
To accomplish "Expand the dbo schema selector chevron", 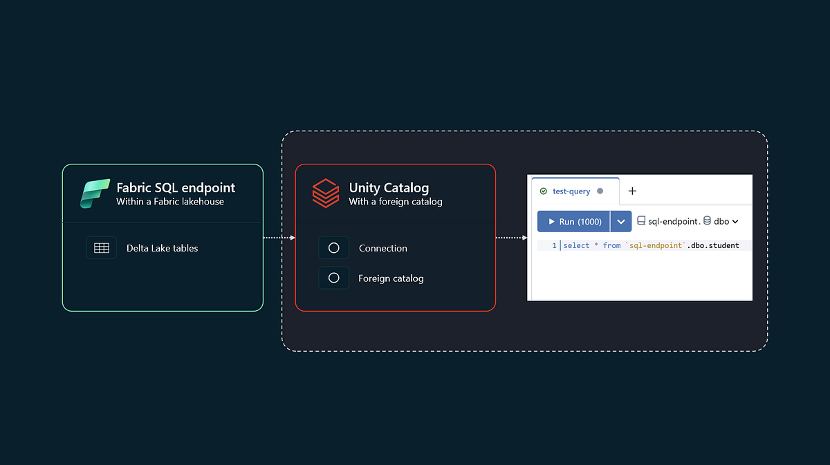I will click(735, 221).
